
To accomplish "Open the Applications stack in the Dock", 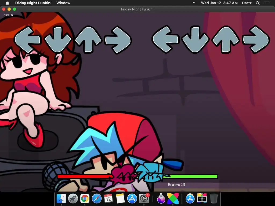I will pyautogui.click(x=190, y=199).
